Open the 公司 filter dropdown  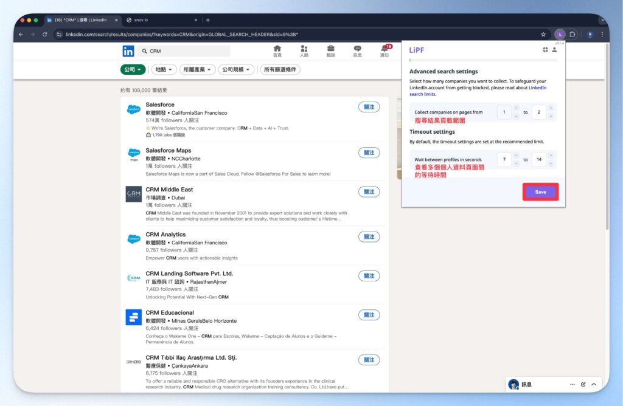coord(133,69)
